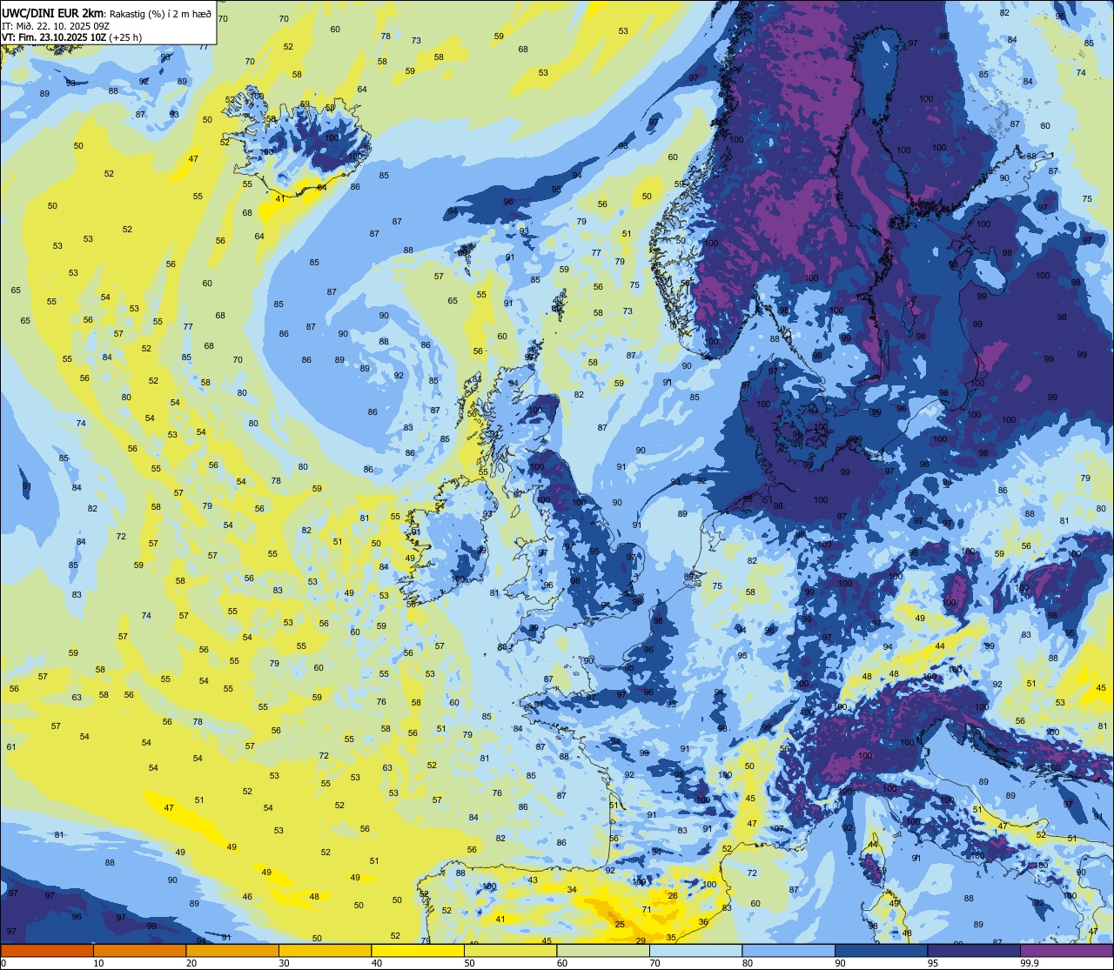Viewport: 1114px width, 970px height.
Task: Click the 0–10% dark orange legend swatch
Action: point(47,950)
